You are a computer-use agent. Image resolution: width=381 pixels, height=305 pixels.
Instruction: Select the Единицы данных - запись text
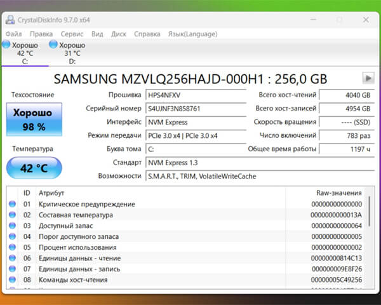coord(79,269)
